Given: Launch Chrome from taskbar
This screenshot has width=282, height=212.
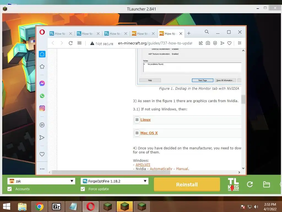Looking at the screenshot, I should 39,206.
